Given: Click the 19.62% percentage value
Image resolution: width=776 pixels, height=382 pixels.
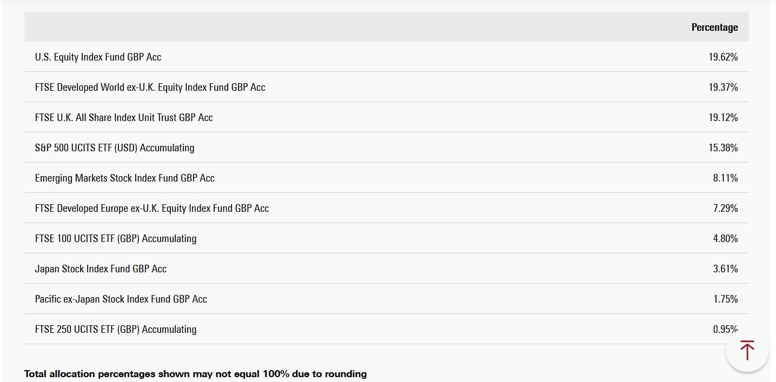Looking at the screenshot, I should click(723, 57).
